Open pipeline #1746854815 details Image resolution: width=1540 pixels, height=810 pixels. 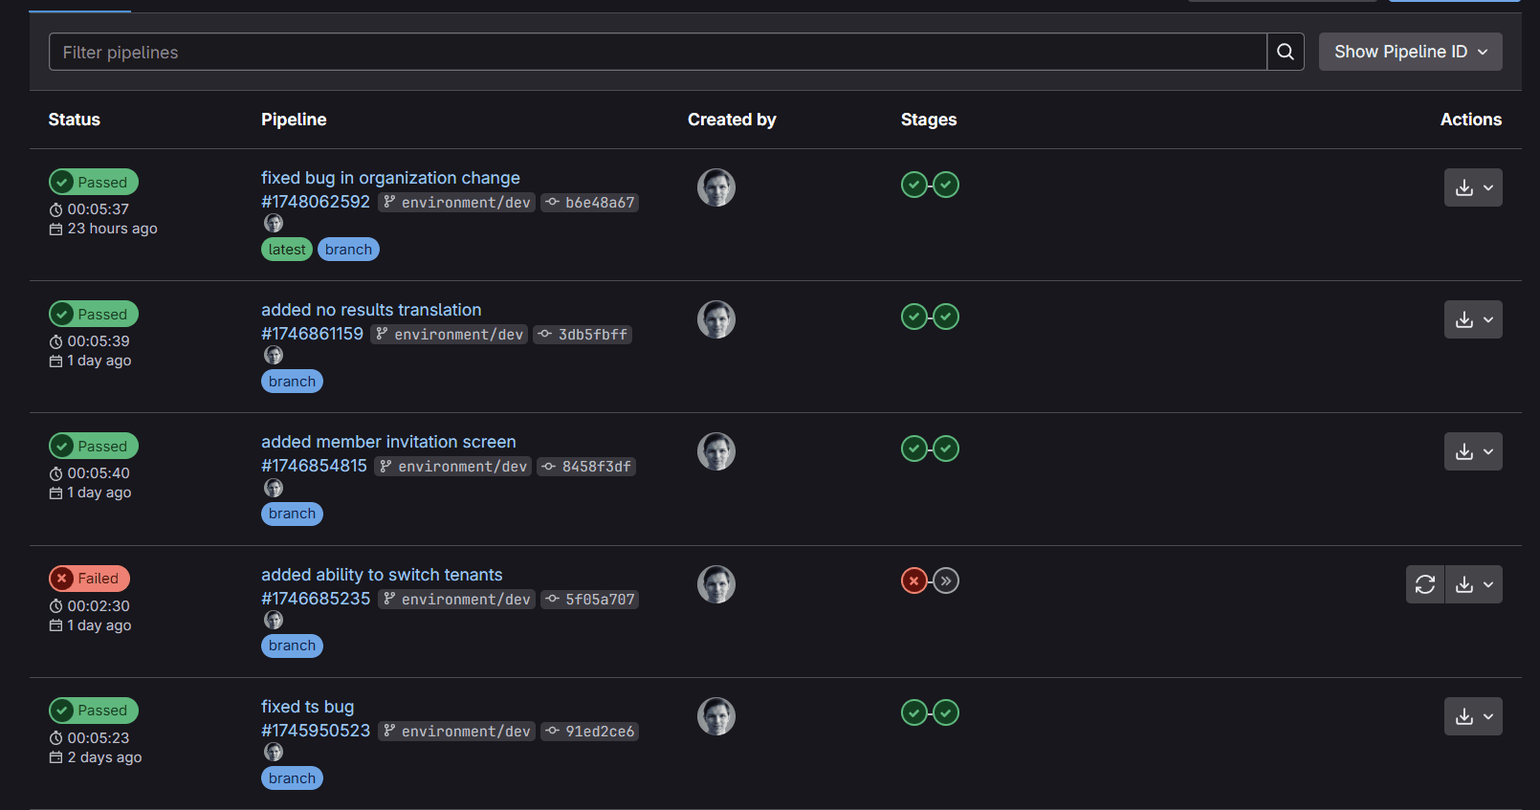coord(314,465)
